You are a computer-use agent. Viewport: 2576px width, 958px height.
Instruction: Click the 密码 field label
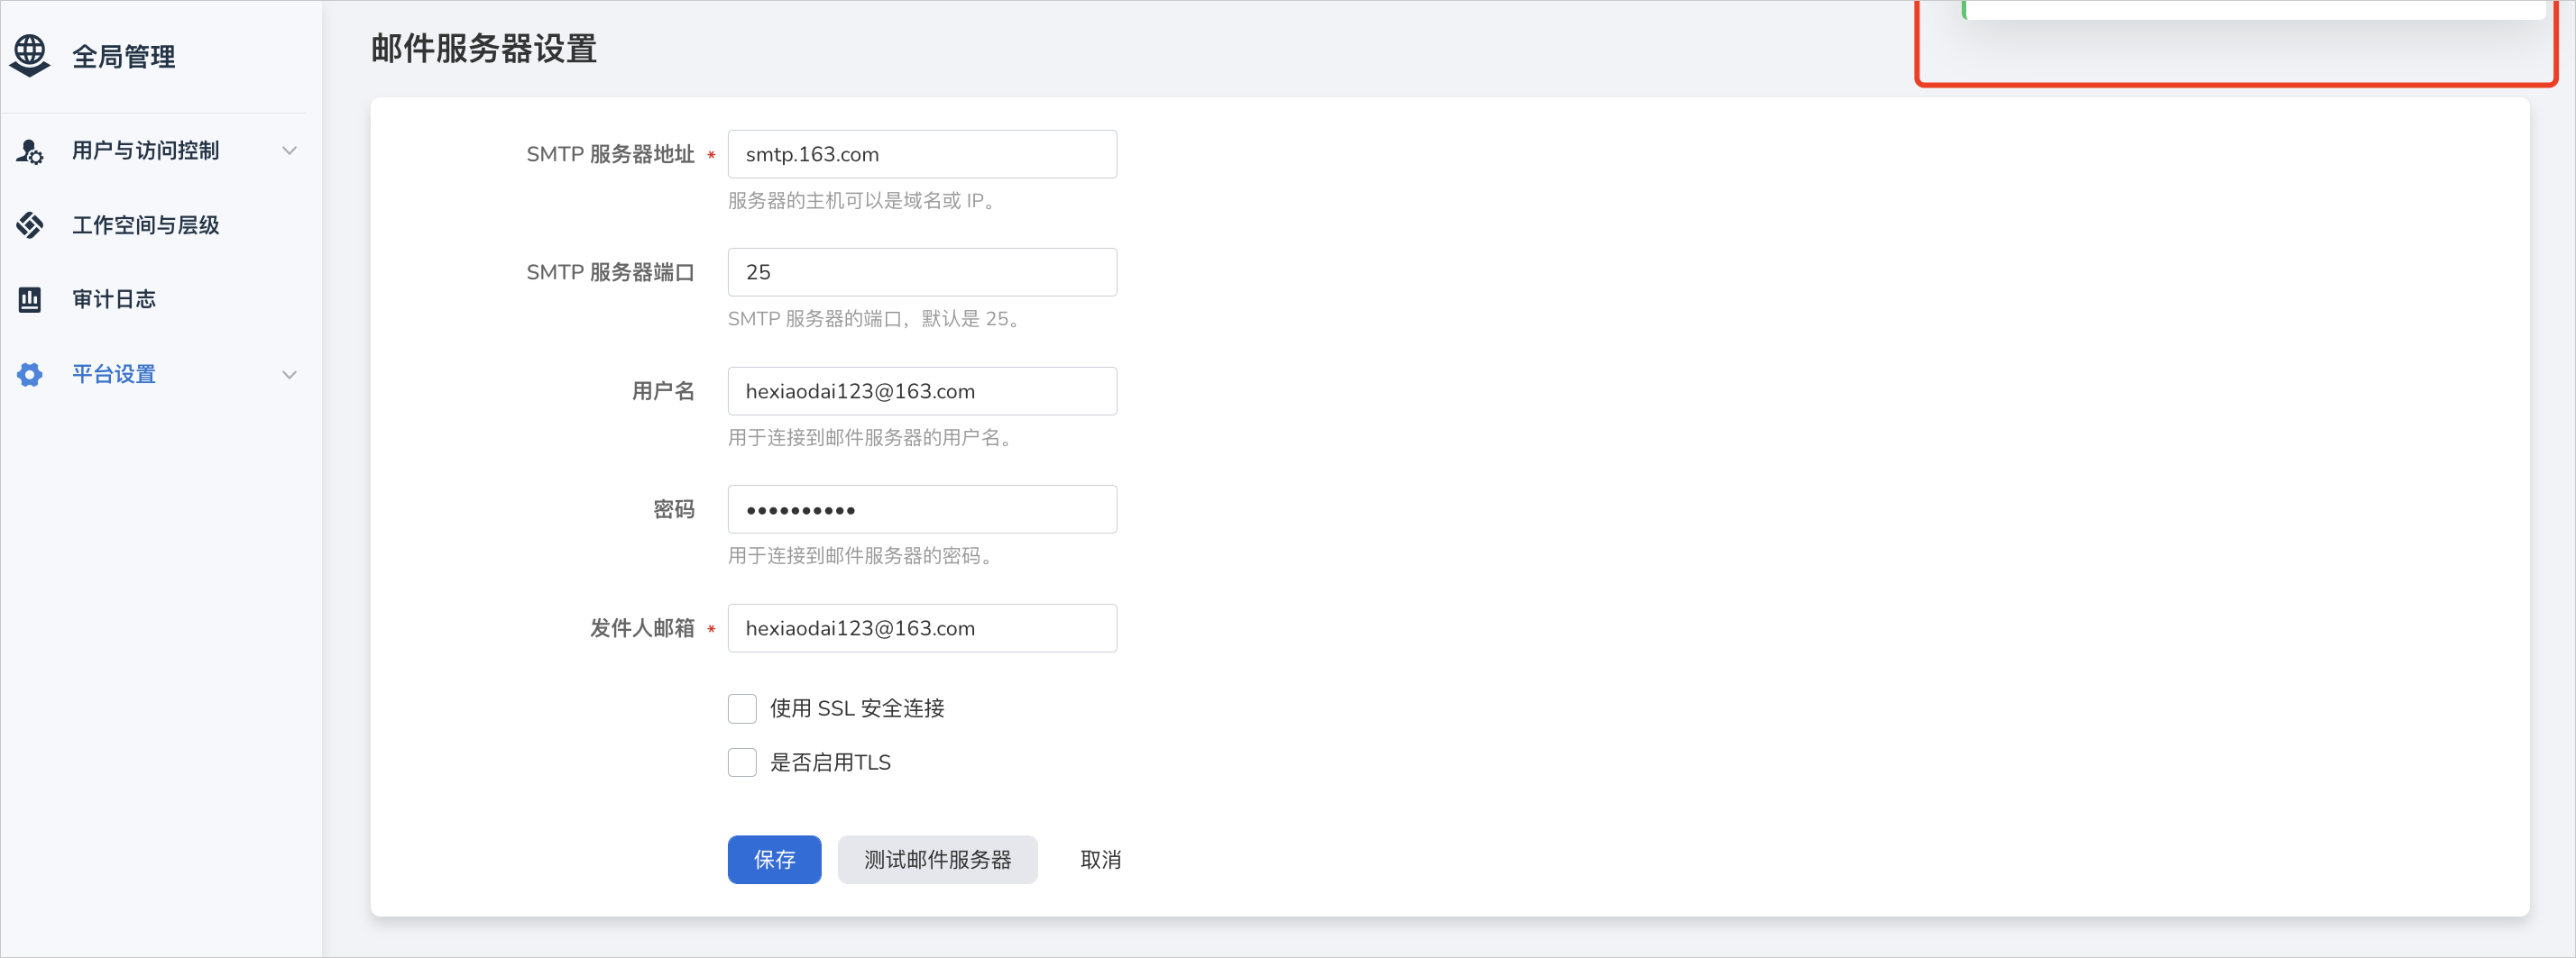coord(674,509)
